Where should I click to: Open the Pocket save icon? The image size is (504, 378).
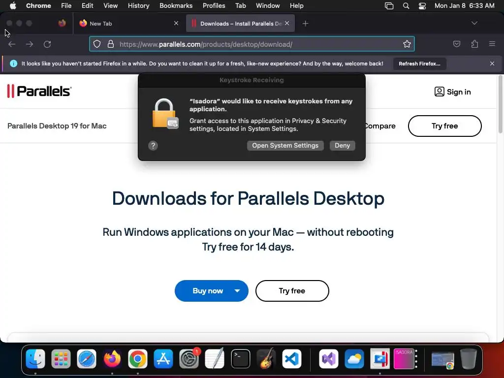(457, 44)
